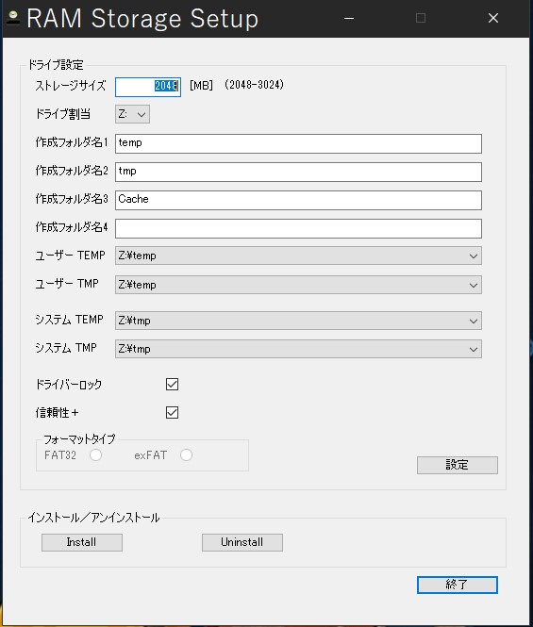Screen dimensions: 533x627
Task: Click the フォーマットタイプ group label
Action: (x=79, y=439)
